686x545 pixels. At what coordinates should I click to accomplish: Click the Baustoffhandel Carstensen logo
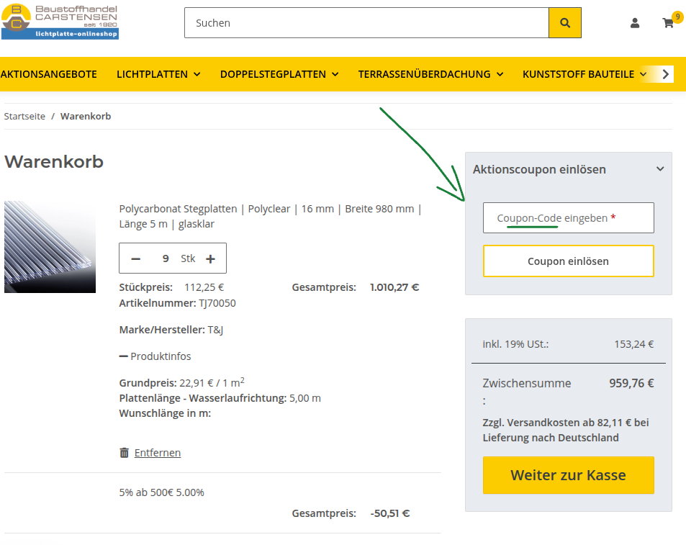click(60, 22)
